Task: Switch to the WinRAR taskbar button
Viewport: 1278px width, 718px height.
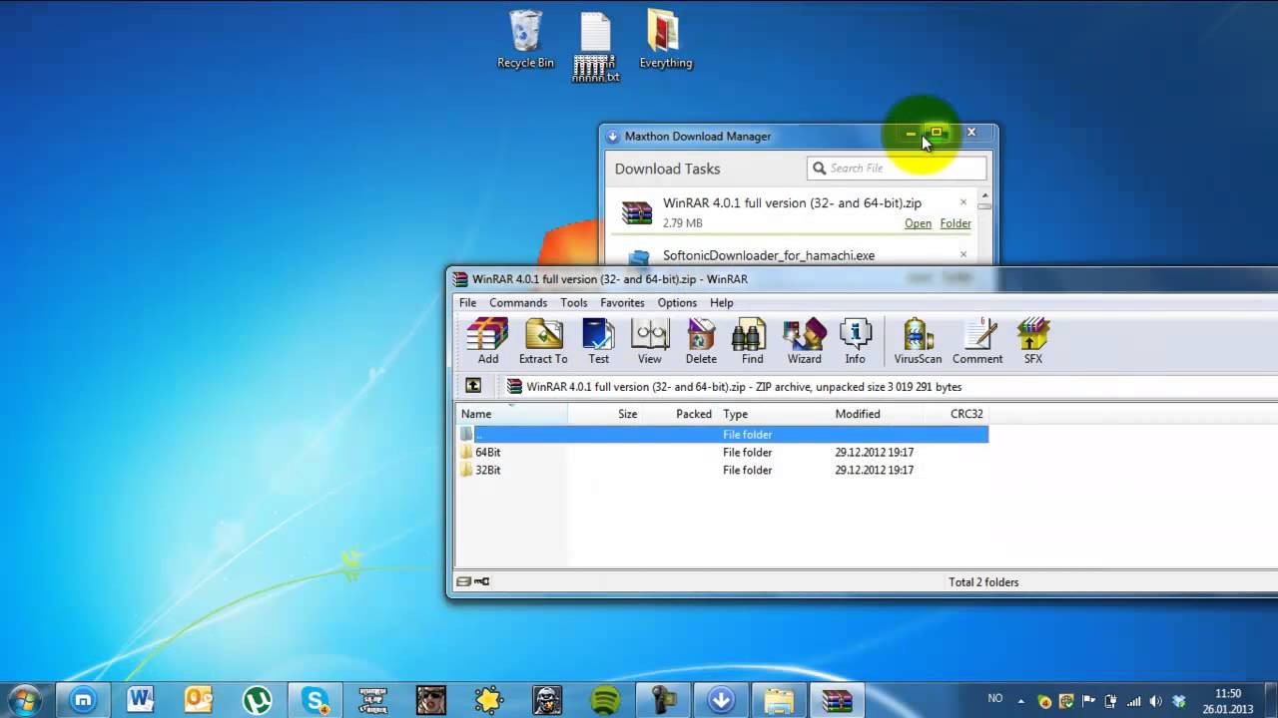Action: [x=837, y=700]
